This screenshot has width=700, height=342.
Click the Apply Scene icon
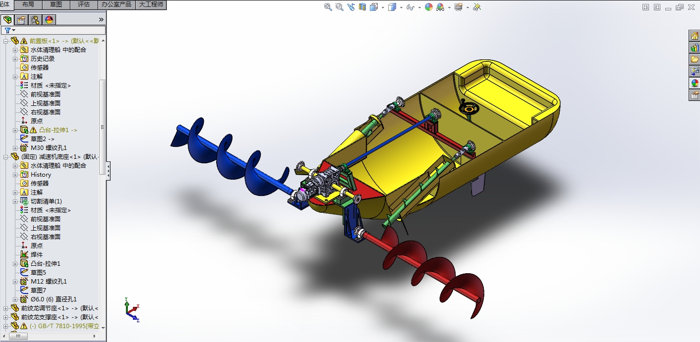pos(440,7)
